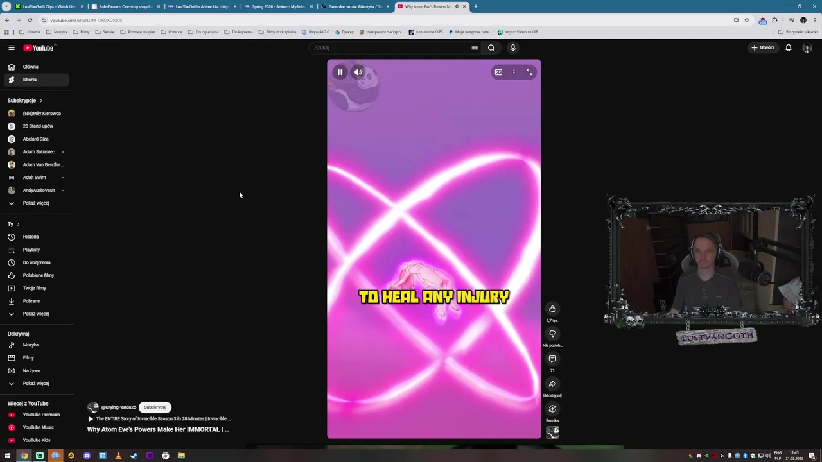Image resolution: width=822 pixels, height=462 pixels.
Task: Toggle closed captions on the Short
Action: click(498, 73)
